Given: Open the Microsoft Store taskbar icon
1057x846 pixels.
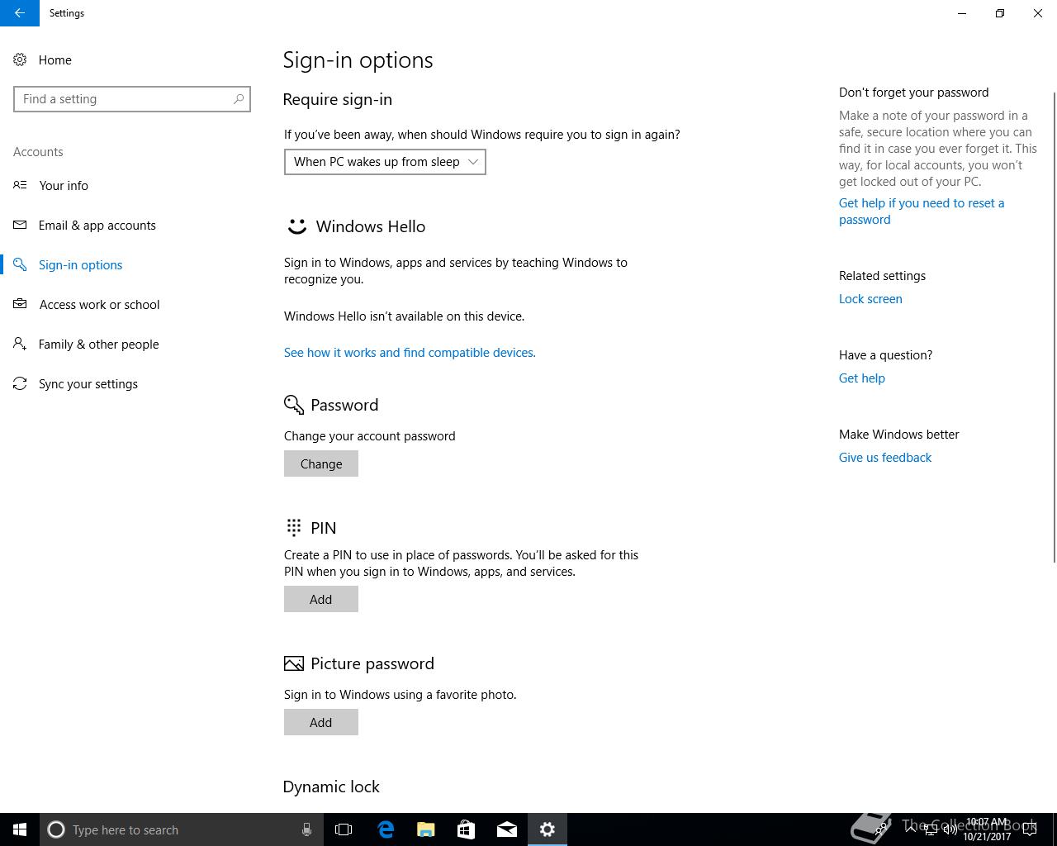Looking at the screenshot, I should pos(467,829).
